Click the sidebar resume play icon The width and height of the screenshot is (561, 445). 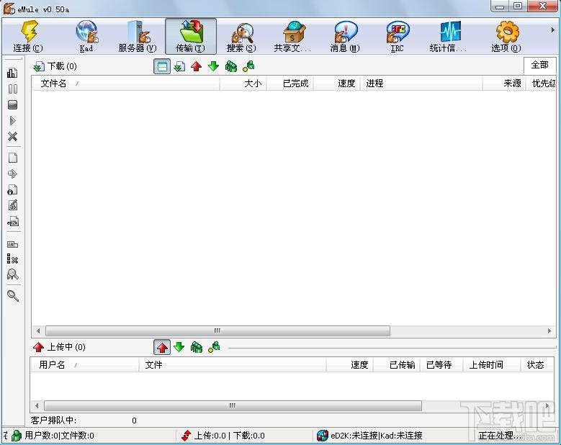coord(12,120)
